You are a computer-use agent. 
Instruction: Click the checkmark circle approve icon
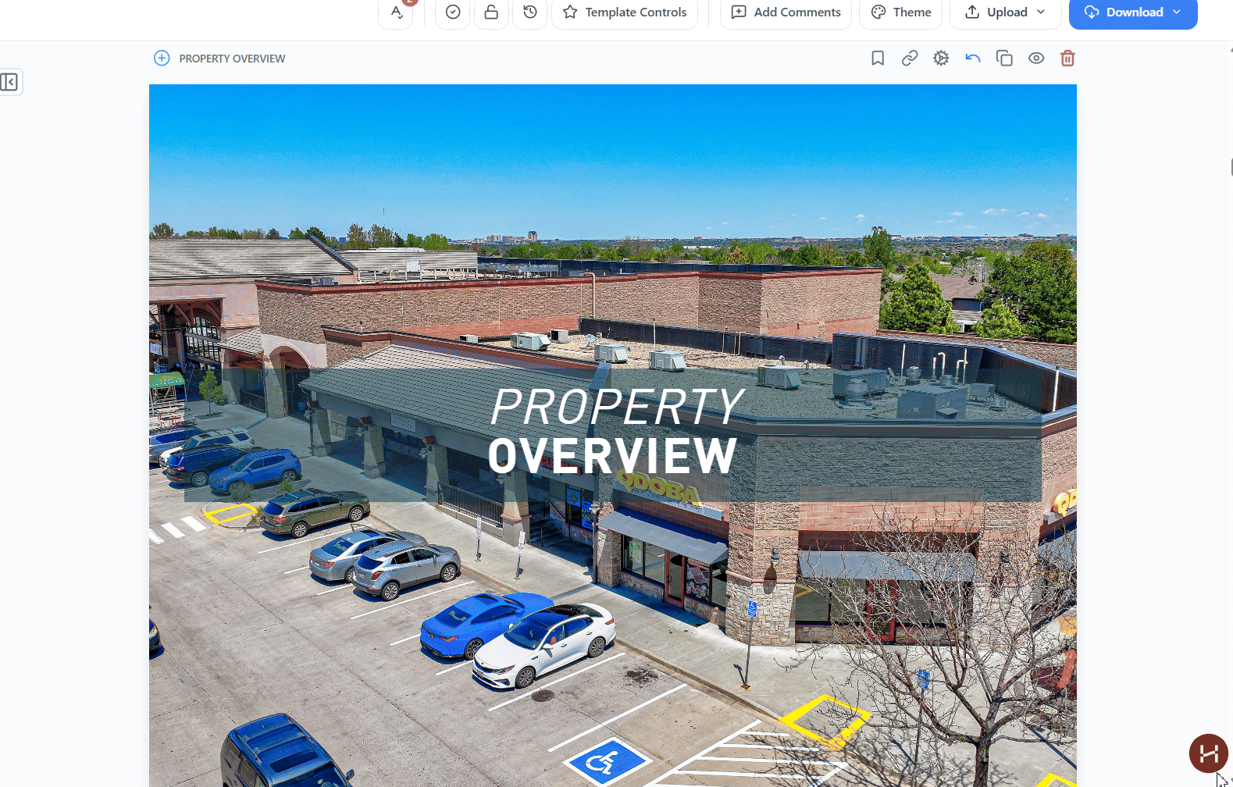tap(453, 12)
